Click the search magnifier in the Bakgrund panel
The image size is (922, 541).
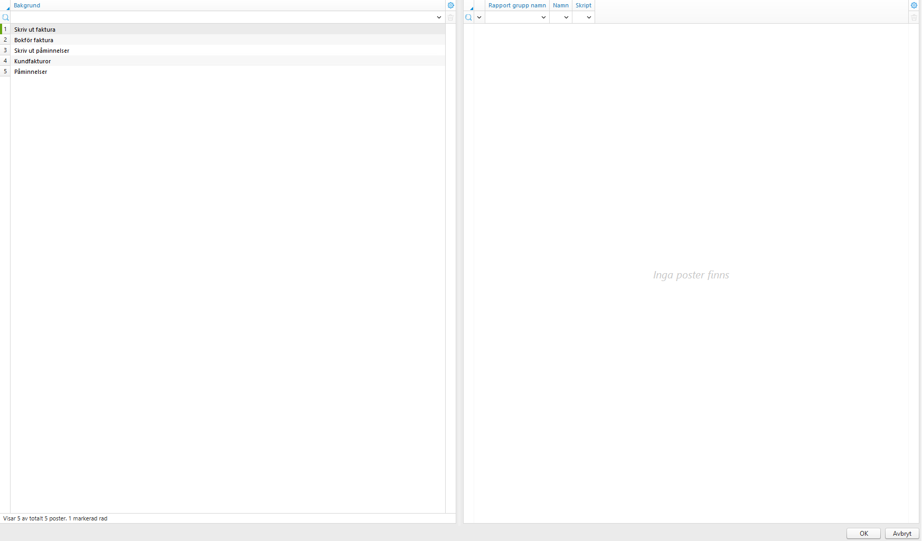click(5, 17)
